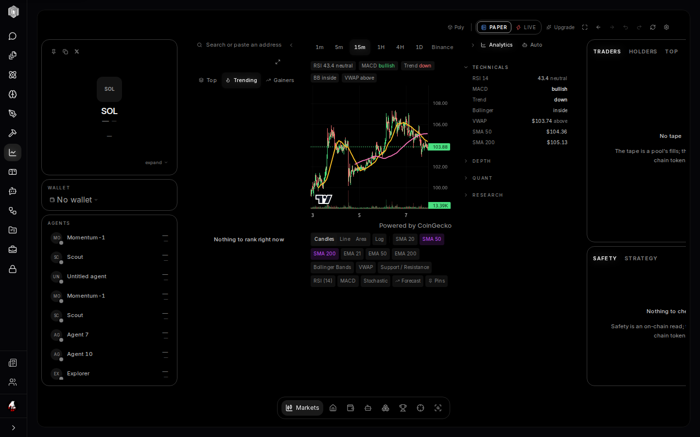Image resolution: width=700 pixels, height=437 pixels.
Task: Click the Poly button in top bar
Action: 456,27
